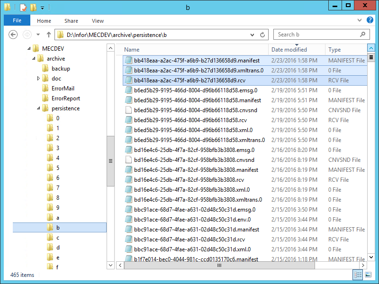Click in the Search b input field
The height and width of the screenshot is (284, 379).
[x=317, y=35]
